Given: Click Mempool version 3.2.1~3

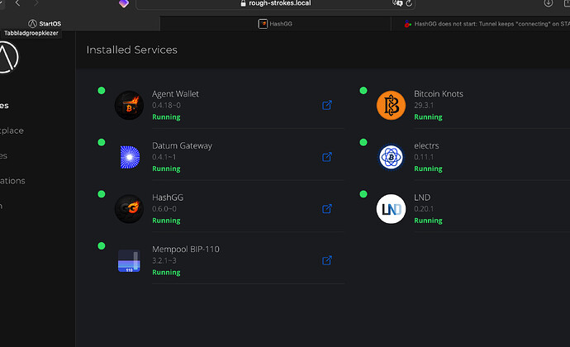Looking at the screenshot, I should point(164,260).
